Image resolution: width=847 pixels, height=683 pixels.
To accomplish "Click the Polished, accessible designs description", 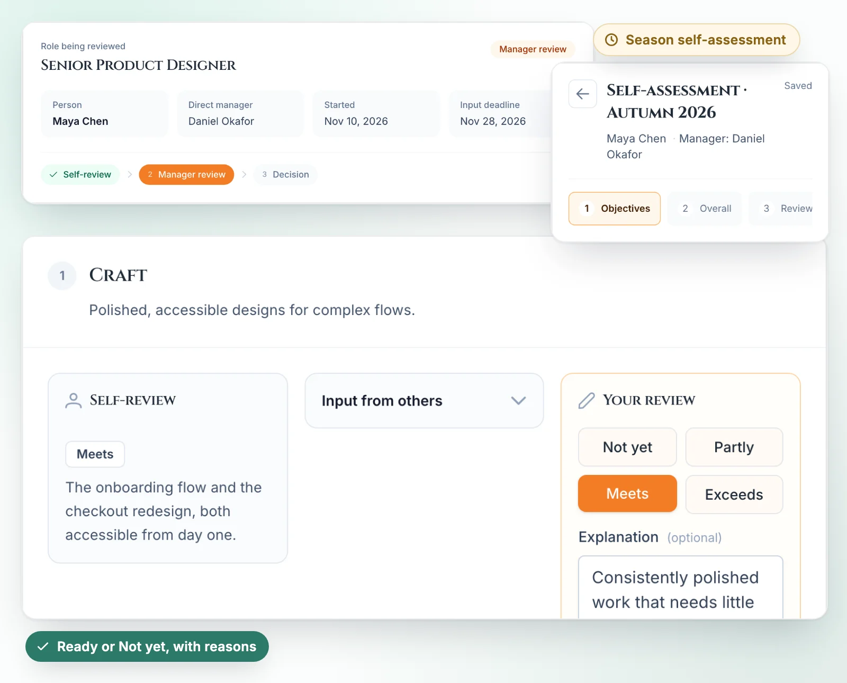I will tap(252, 310).
